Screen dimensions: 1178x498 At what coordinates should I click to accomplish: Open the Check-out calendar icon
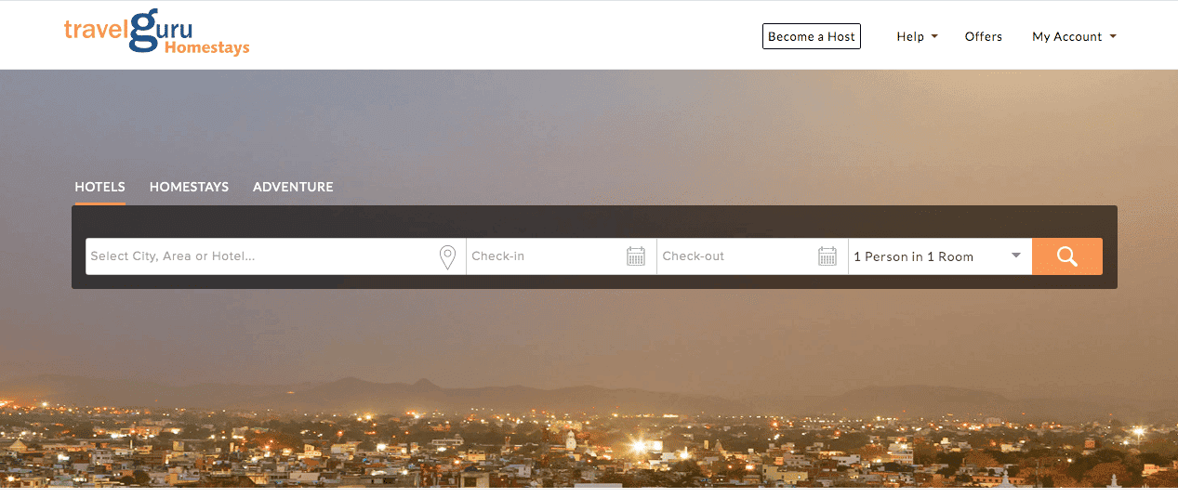tap(827, 256)
